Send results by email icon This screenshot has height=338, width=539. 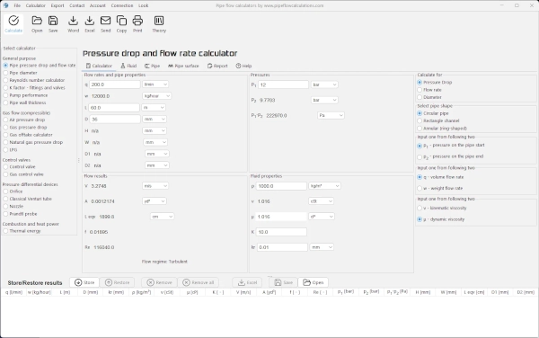pyautogui.click(x=105, y=24)
